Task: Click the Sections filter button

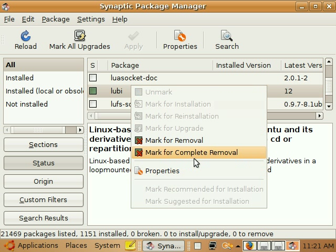Action: tap(43, 144)
